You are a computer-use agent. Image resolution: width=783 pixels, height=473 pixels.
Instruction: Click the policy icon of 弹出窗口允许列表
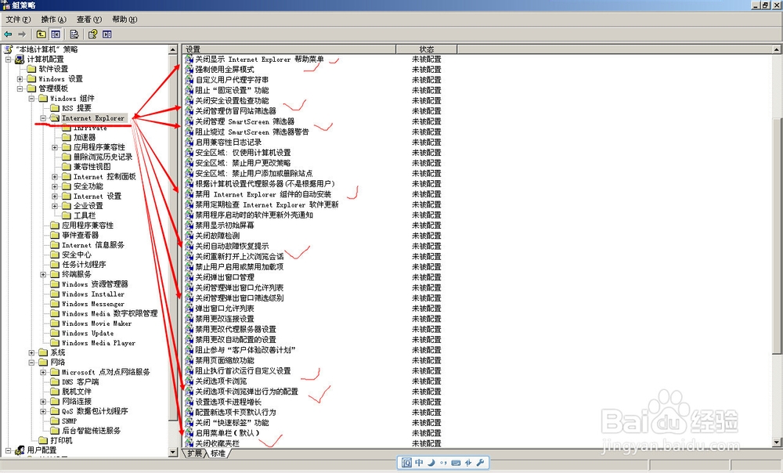[189, 309]
